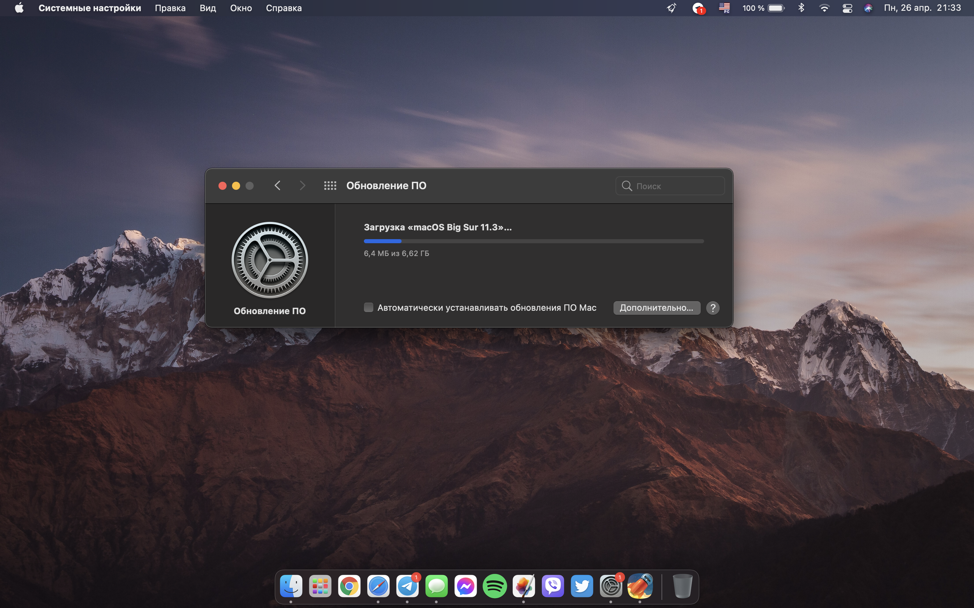Open the Wi-Fi status menu
Image resolution: width=974 pixels, height=608 pixels.
(x=824, y=8)
